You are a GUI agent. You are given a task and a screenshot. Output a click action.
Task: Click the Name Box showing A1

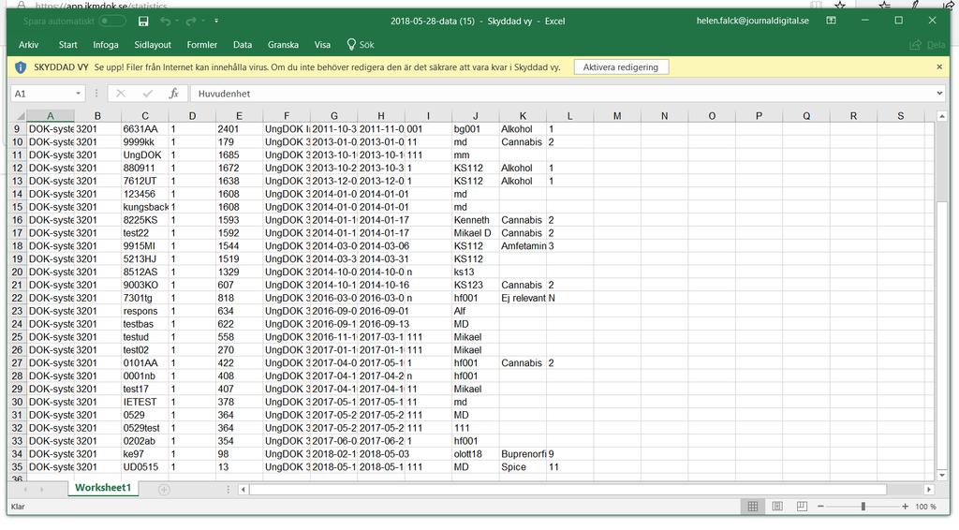click(41, 94)
